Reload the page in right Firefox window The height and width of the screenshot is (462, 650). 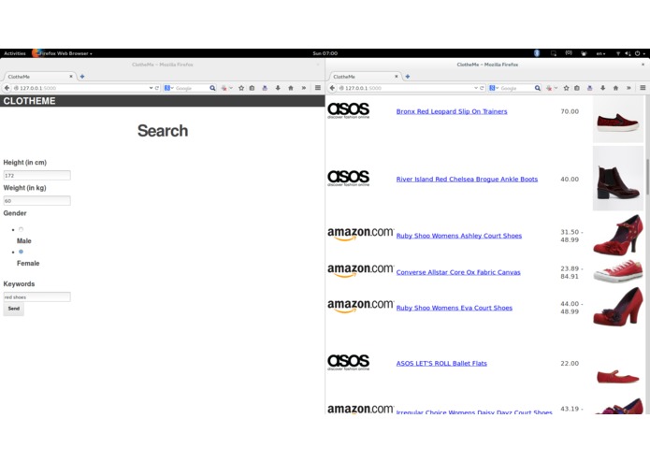(x=482, y=88)
